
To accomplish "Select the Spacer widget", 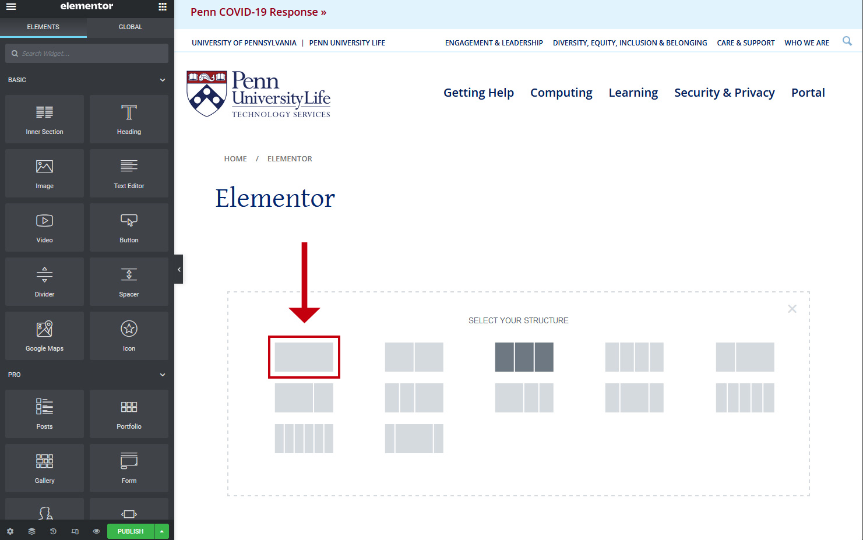I will click(129, 282).
